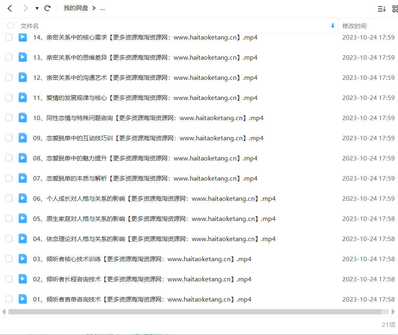The height and width of the screenshot is (335, 398).
Task: Click video icon of file 02 倾听者长程咨询技术
Action: (x=23, y=279)
